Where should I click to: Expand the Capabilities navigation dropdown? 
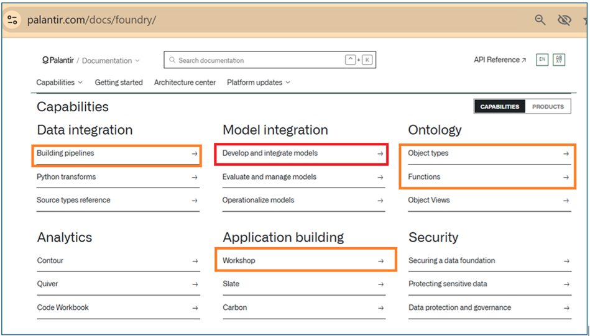click(x=60, y=83)
